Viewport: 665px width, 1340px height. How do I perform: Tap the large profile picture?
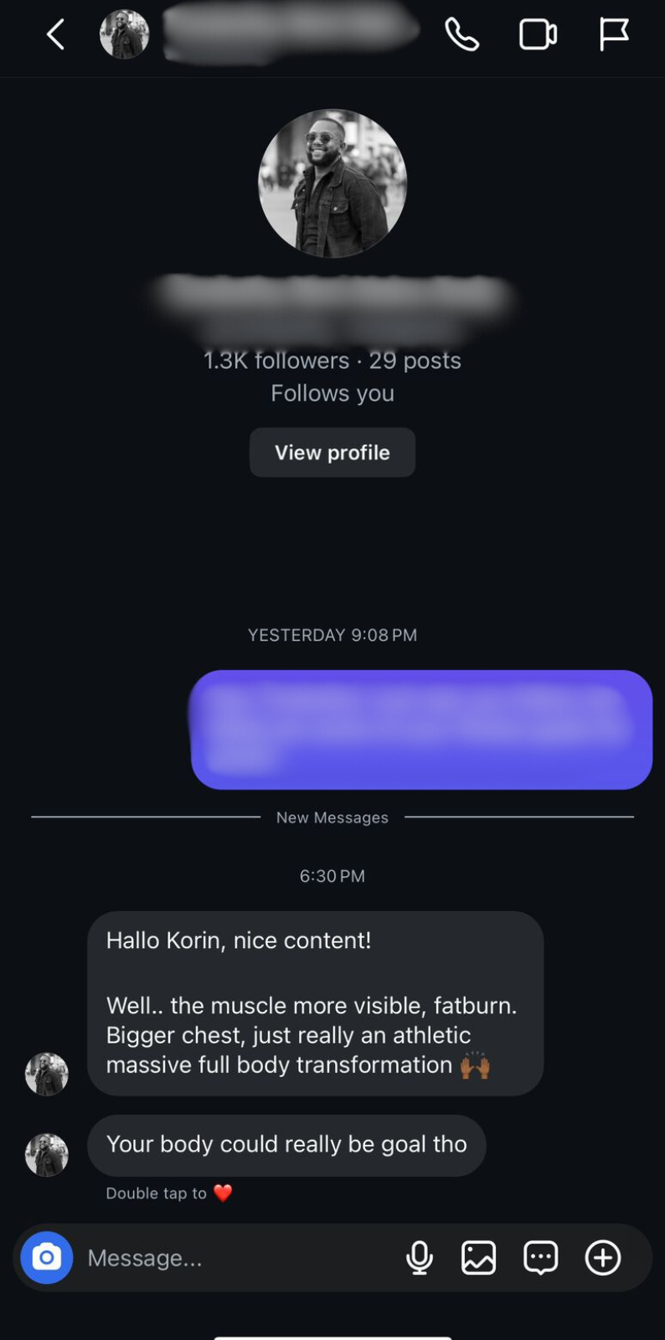[332, 183]
